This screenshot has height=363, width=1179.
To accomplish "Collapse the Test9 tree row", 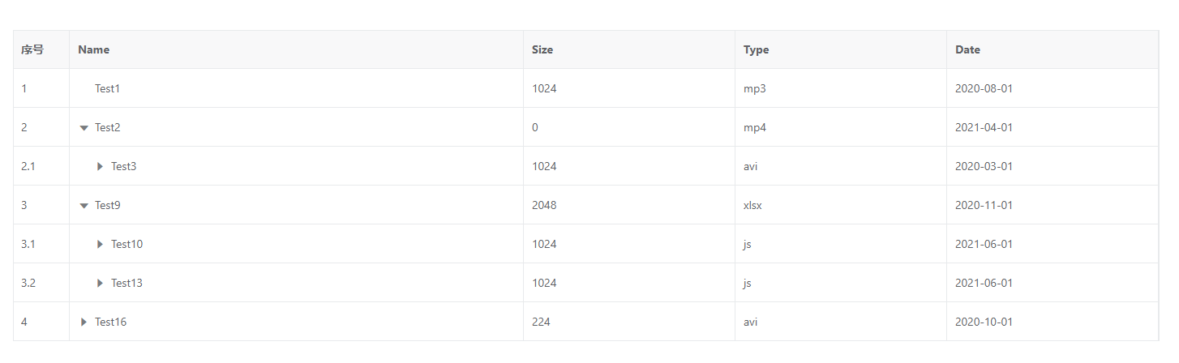I will click(84, 206).
